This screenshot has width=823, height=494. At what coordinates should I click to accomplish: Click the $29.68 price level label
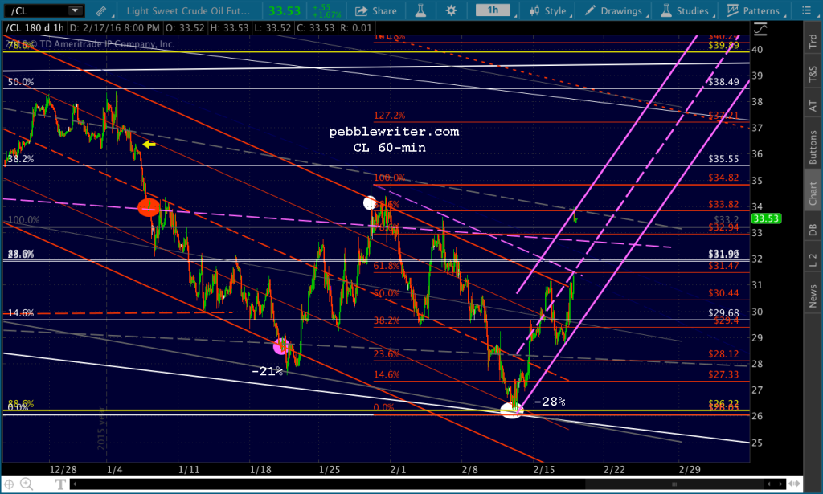pyautogui.click(x=723, y=313)
